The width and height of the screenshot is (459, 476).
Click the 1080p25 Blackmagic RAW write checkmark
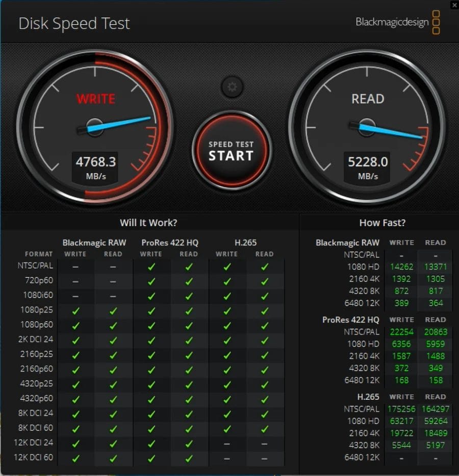coord(75,310)
